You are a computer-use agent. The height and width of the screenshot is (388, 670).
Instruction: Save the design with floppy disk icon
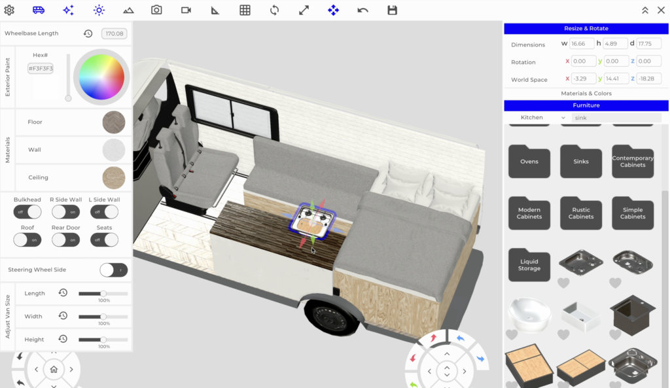click(x=393, y=10)
